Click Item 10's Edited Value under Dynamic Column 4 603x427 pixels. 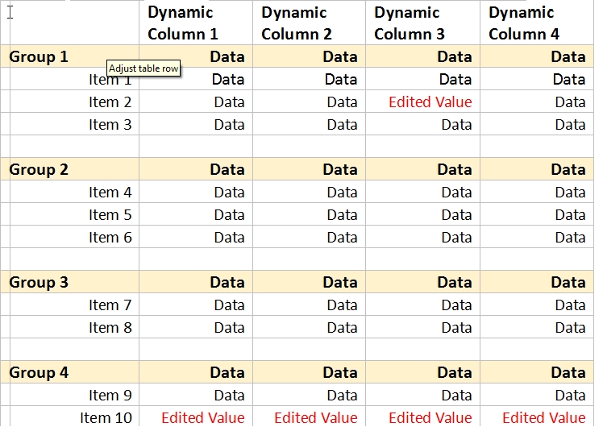coord(543,417)
